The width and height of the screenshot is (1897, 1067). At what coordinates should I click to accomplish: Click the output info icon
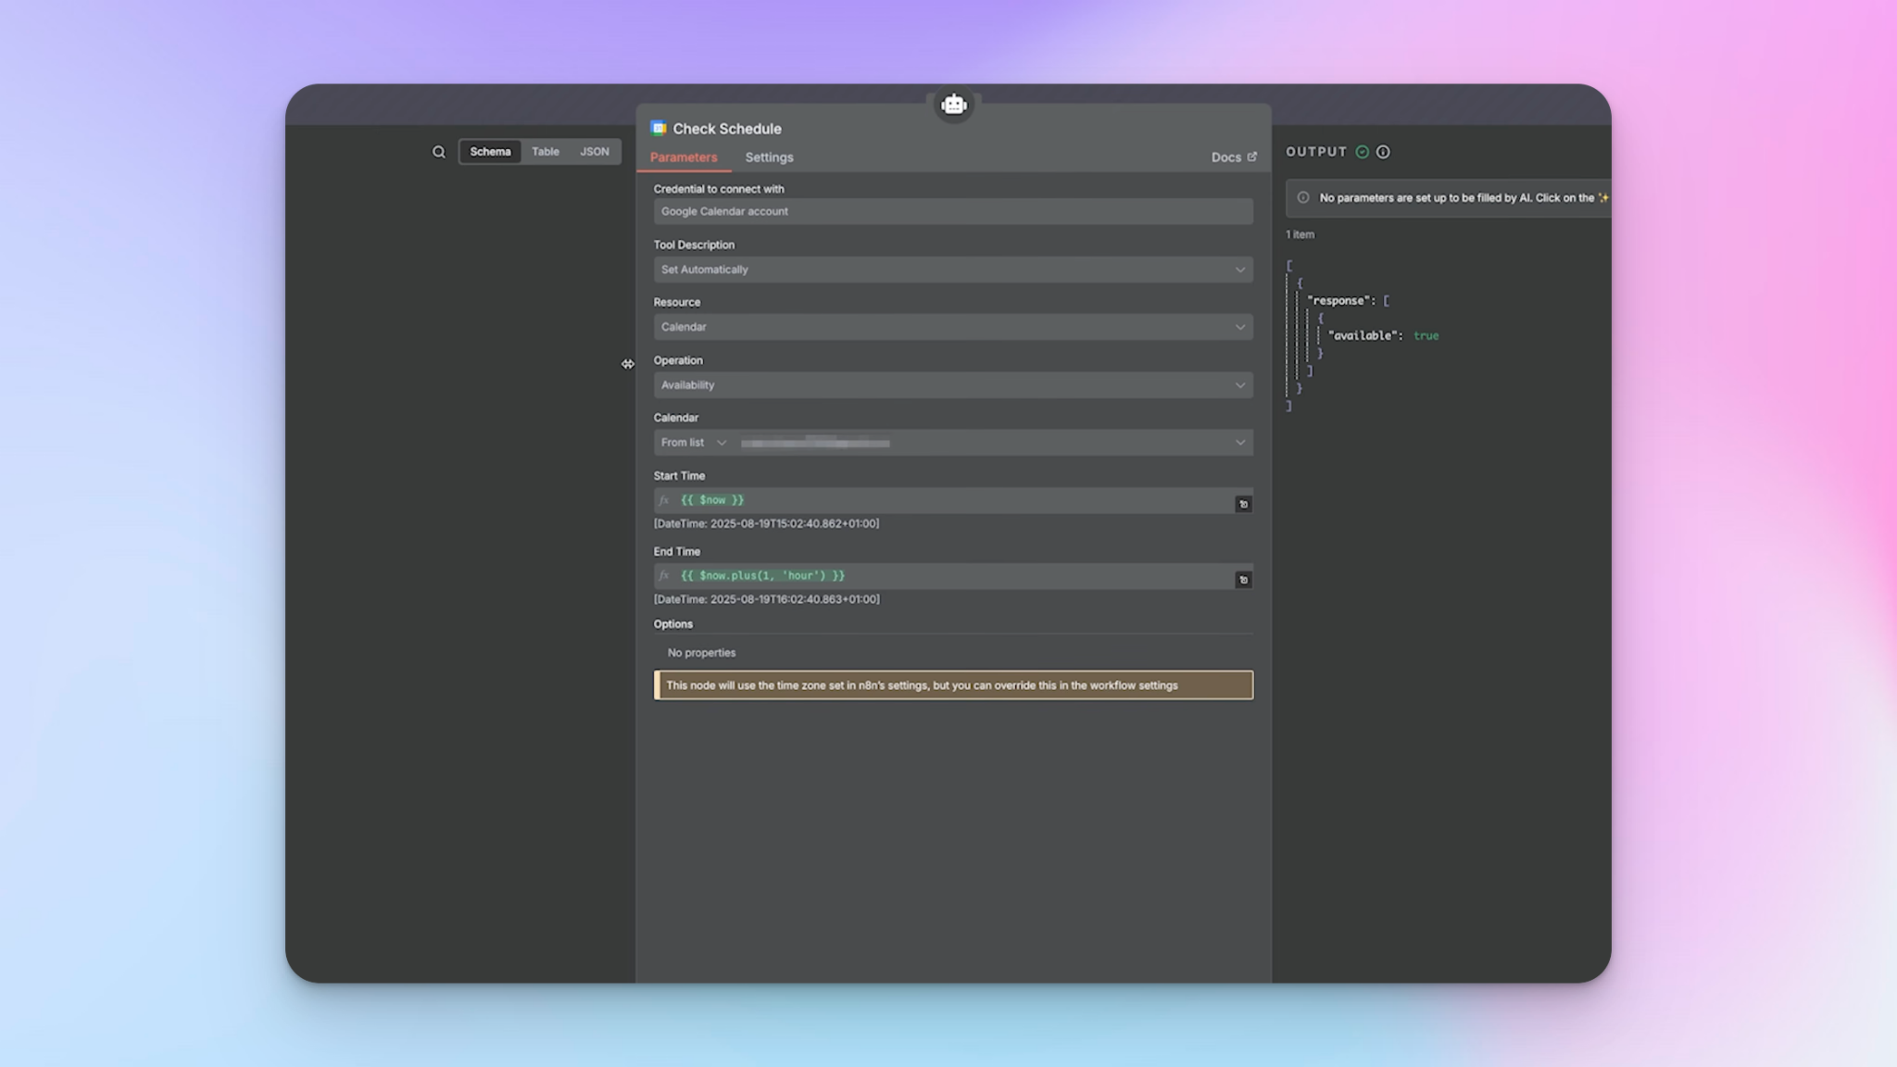click(x=1383, y=152)
